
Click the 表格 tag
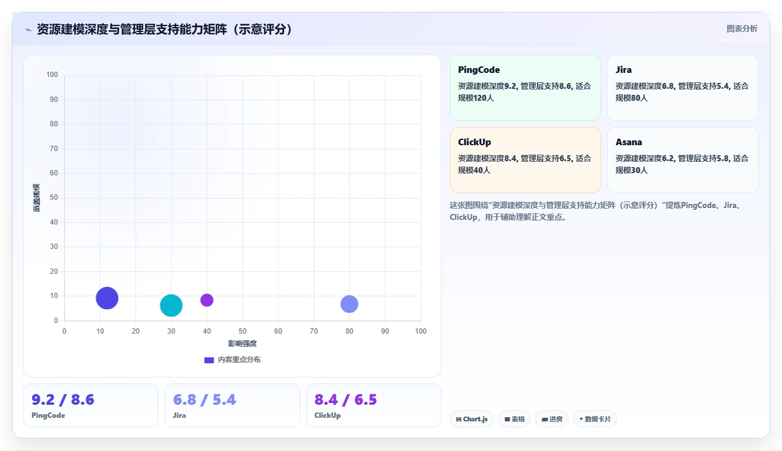514,419
